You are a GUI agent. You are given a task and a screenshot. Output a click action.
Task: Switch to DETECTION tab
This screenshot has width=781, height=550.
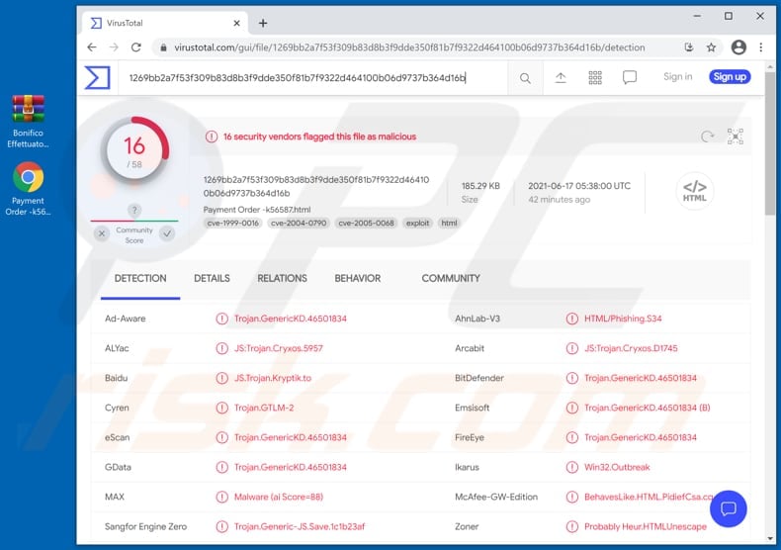[140, 279]
